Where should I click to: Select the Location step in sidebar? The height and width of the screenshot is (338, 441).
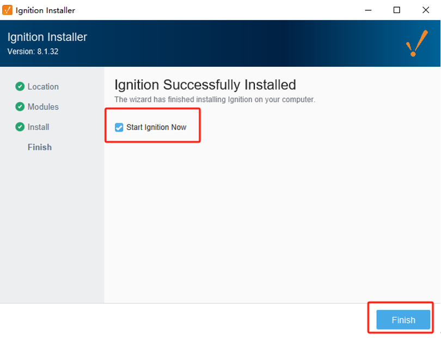tap(43, 86)
